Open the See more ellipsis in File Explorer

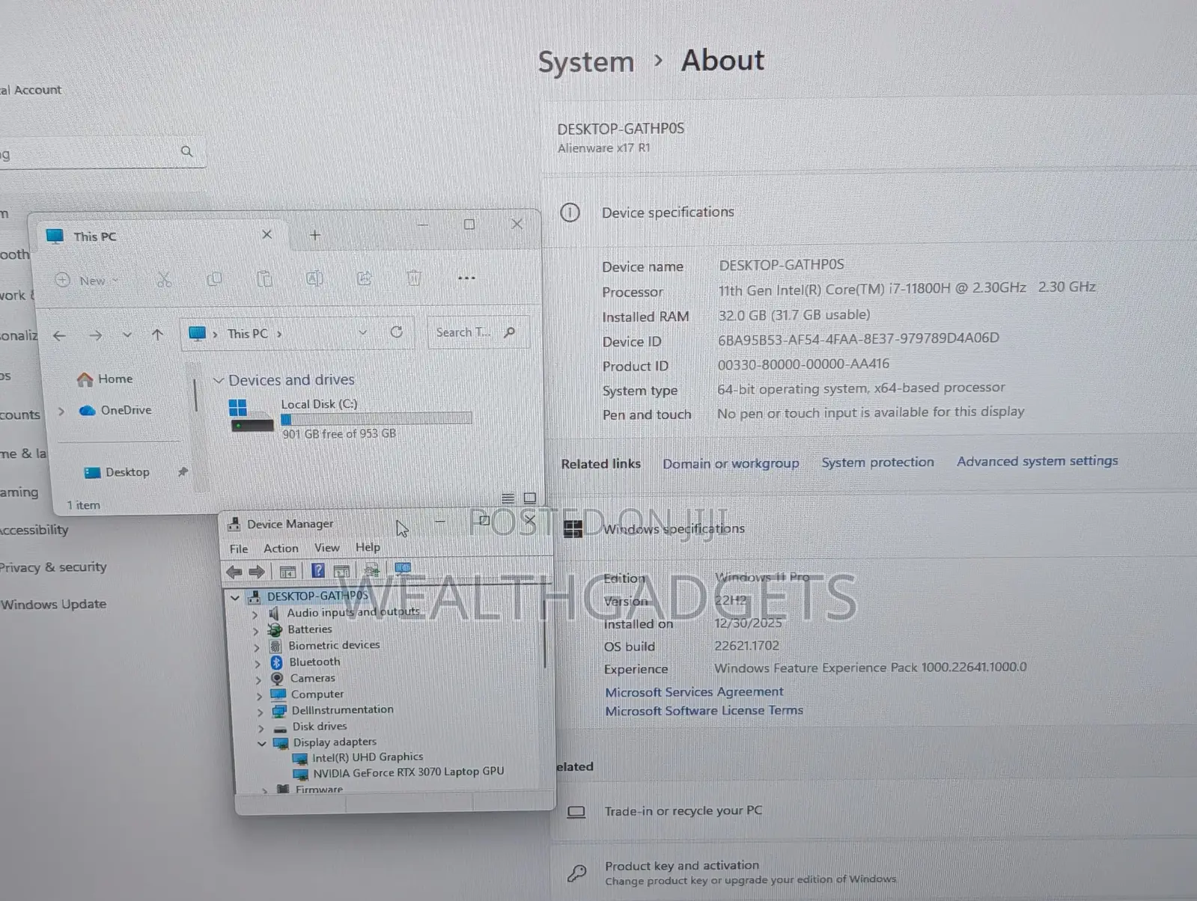(x=466, y=278)
